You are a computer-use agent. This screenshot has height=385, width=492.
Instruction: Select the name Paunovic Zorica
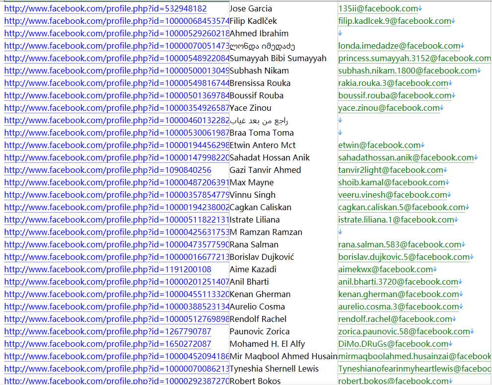click(260, 332)
